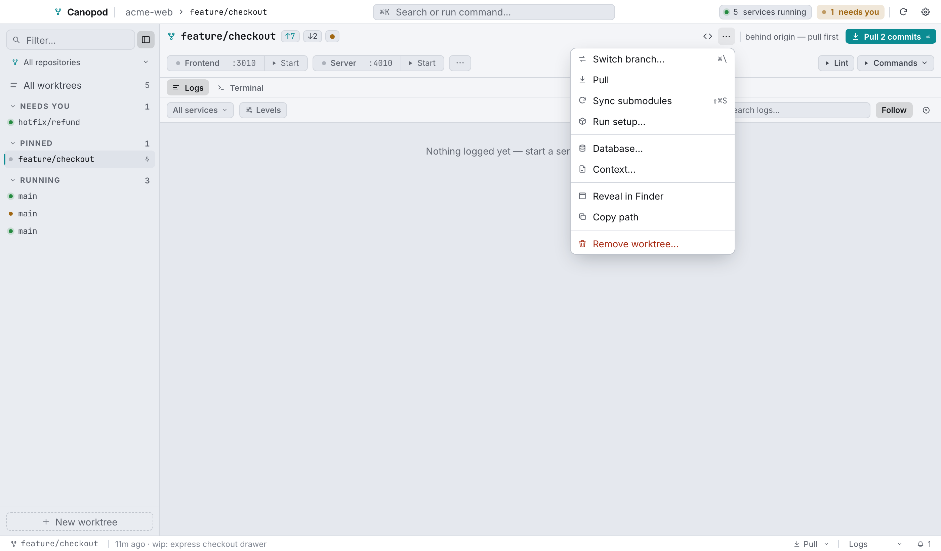
Task: Open the status bar Logs dropdown
Action: pos(876,544)
